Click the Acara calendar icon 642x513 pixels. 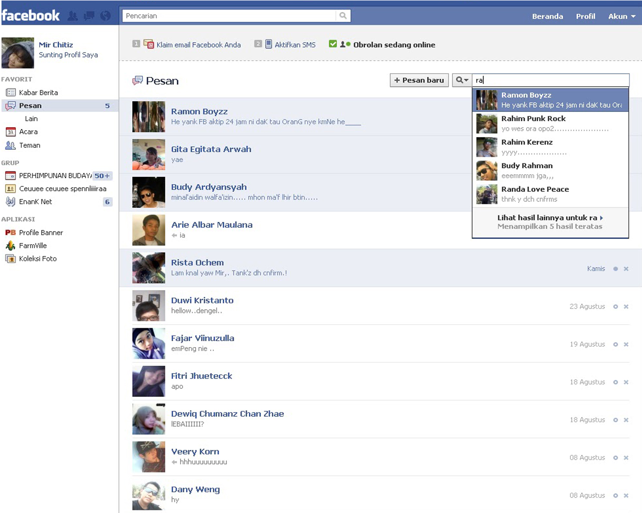click(11, 132)
